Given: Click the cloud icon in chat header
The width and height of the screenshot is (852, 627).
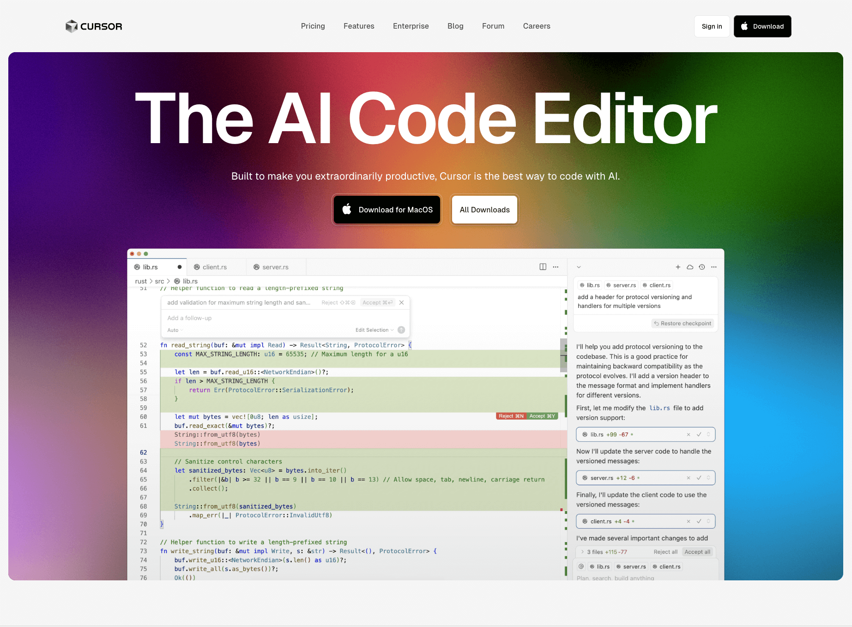Looking at the screenshot, I should click(690, 267).
